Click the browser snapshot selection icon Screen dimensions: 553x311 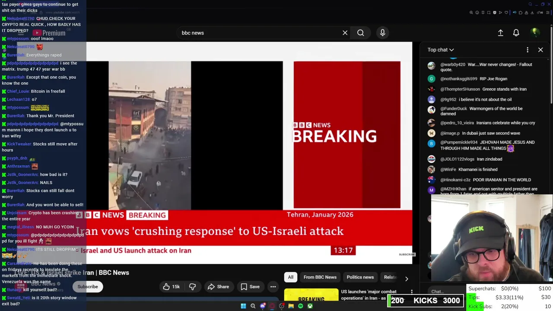click(489, 13)
